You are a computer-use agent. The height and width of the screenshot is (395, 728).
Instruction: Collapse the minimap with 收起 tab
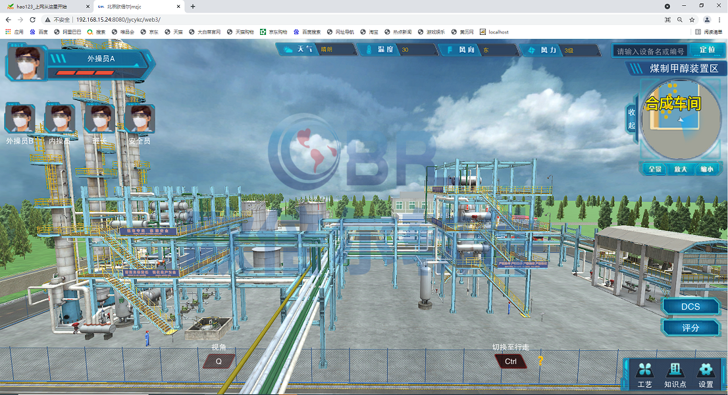pos(631,118)
